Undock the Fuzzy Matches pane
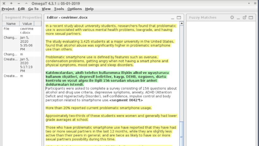The height and width of the screenshot is (146, 259). click(x=244, y=17)
